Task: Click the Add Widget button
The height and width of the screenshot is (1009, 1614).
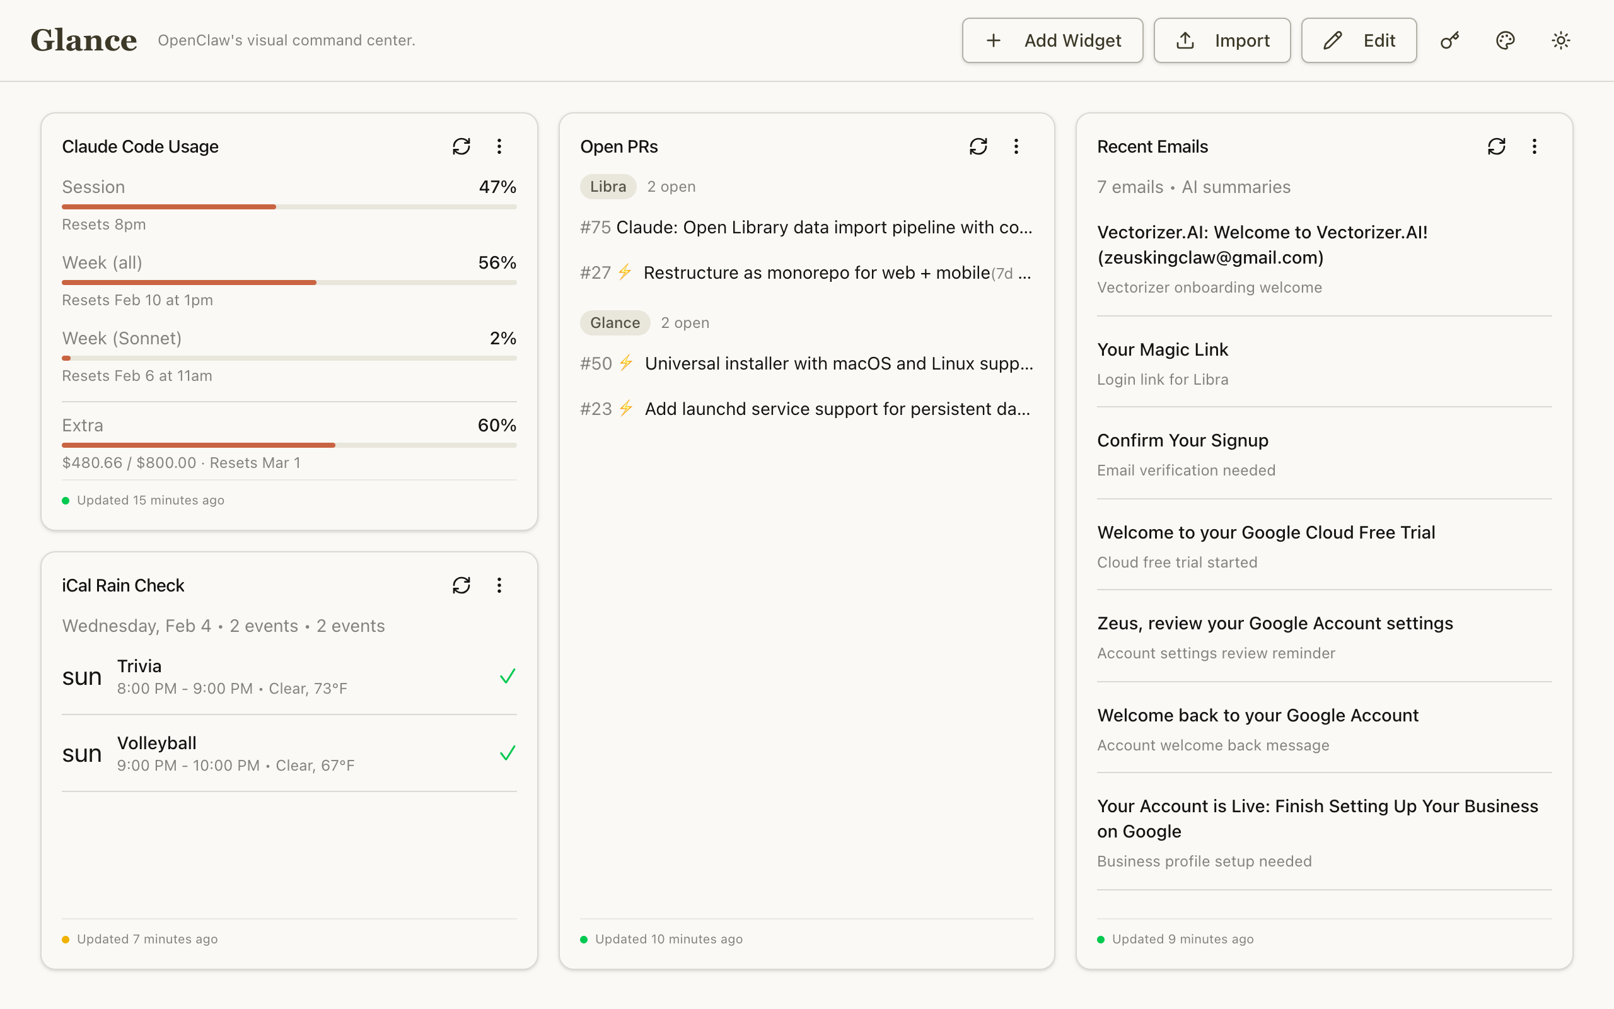Action: coord(1052,40)
